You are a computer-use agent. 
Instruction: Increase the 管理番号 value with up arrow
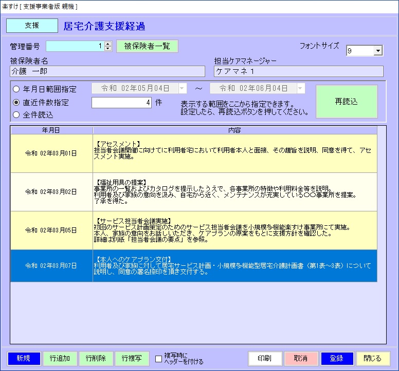107,44
